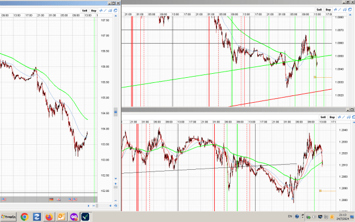
Task: Click horizontal zoom-out minus below left chart
Action: (x=94, y=206)
